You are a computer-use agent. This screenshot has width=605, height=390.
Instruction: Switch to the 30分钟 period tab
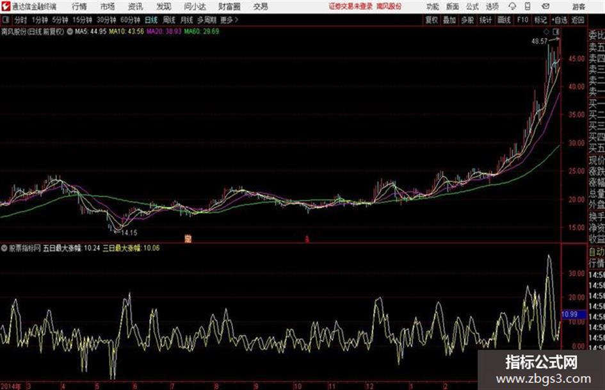pos(106,20)
